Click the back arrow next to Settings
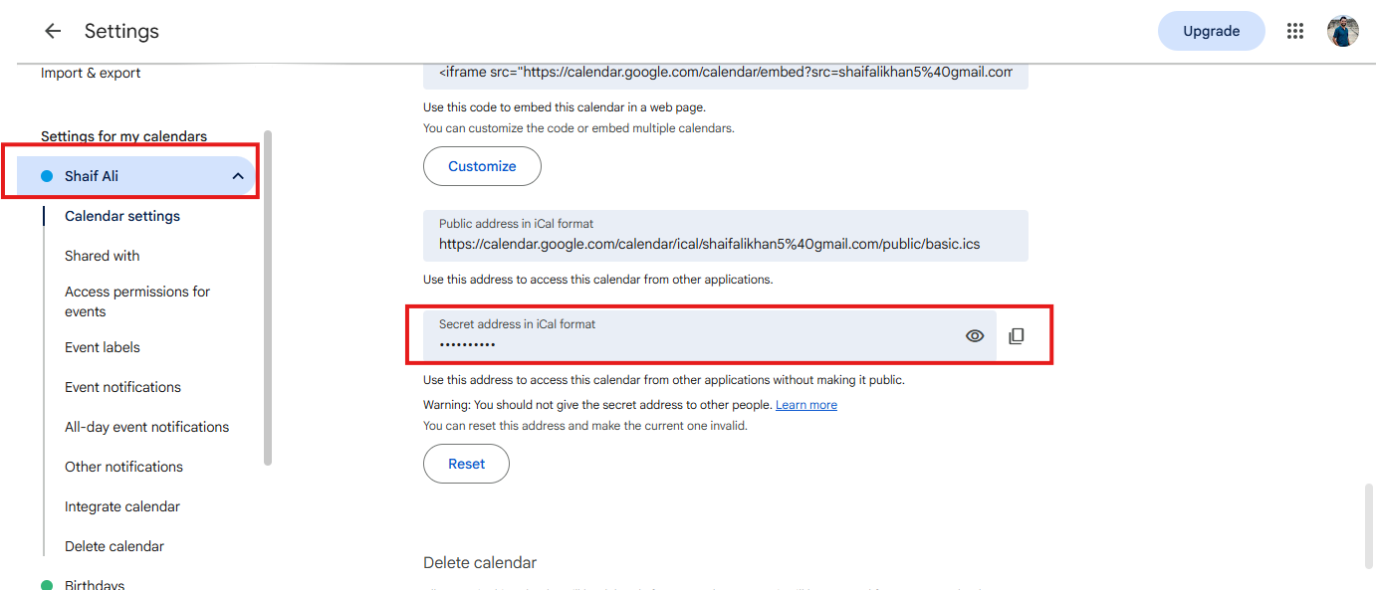 tap(53, 31)
